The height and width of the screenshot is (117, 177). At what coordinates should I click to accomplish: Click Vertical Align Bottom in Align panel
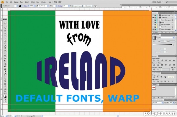coord(174,61)
